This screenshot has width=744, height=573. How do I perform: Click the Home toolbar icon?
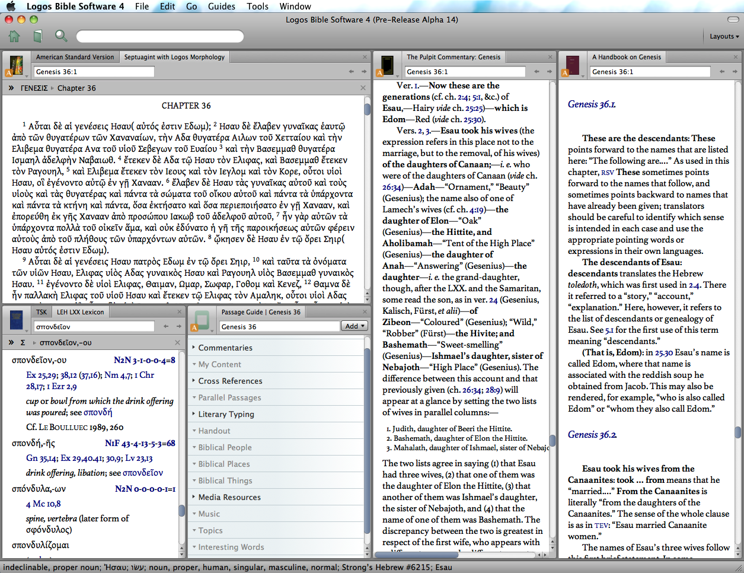click(x=14, y=36)
